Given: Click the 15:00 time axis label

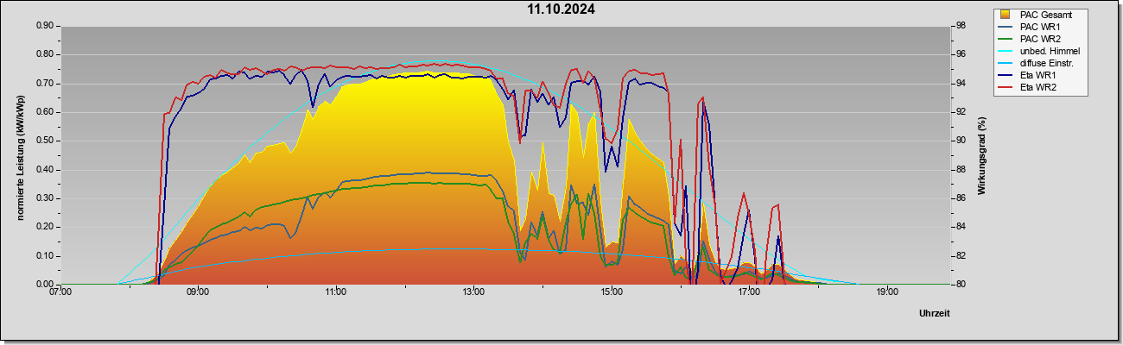Looking at the screenshot, I should coord(612,292).
